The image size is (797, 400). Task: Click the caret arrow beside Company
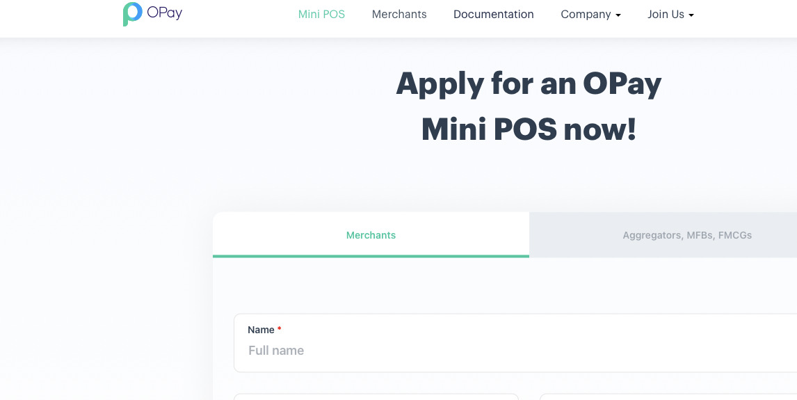tap(618, 16)
